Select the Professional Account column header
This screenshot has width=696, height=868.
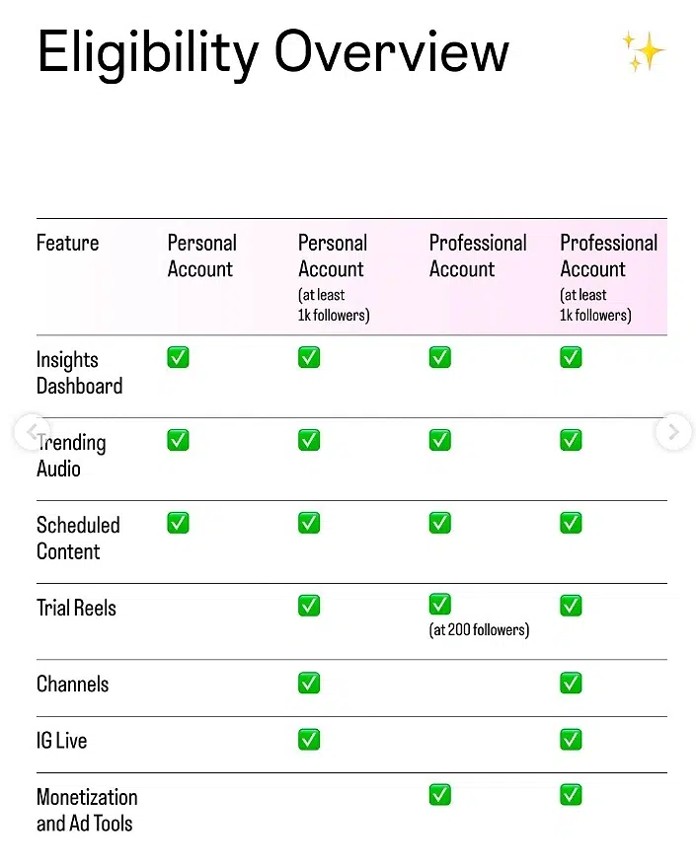(478, 255)
